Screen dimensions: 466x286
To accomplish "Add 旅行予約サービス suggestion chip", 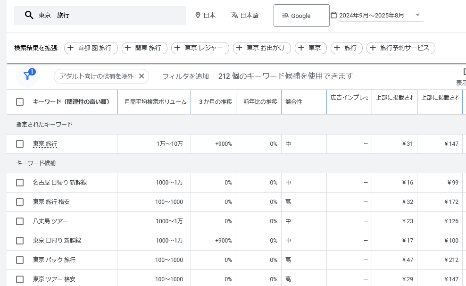I will click(400, 48).
